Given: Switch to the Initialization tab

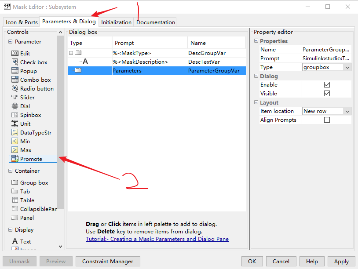Looking at the screenshot, I should click(x=116, y=22).
